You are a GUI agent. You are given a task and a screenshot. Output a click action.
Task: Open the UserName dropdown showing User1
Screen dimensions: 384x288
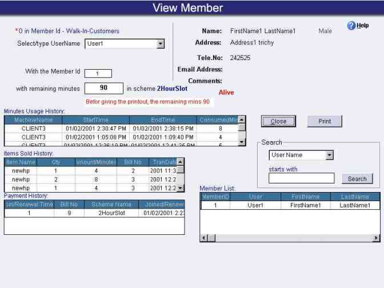pos(160,44)
